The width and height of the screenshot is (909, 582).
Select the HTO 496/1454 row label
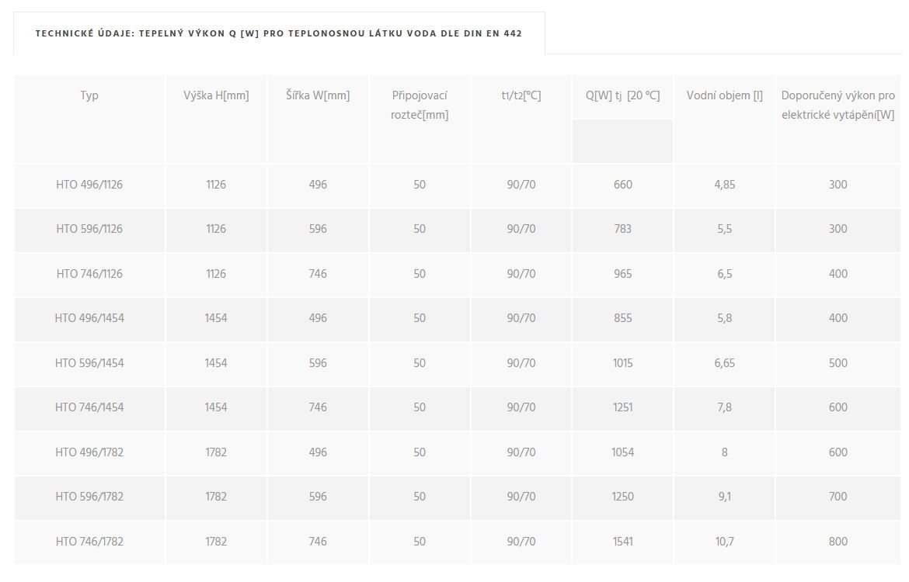click(89, 318)
